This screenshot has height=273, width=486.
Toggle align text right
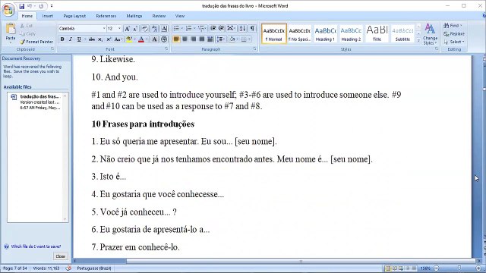194,39
